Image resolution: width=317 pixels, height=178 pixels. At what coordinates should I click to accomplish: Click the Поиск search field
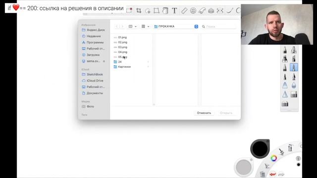tap(219, 26)
